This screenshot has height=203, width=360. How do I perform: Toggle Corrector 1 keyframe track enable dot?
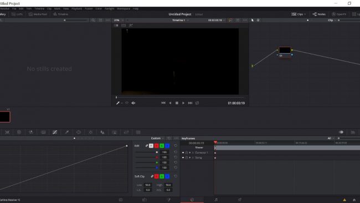coord(183,153)
